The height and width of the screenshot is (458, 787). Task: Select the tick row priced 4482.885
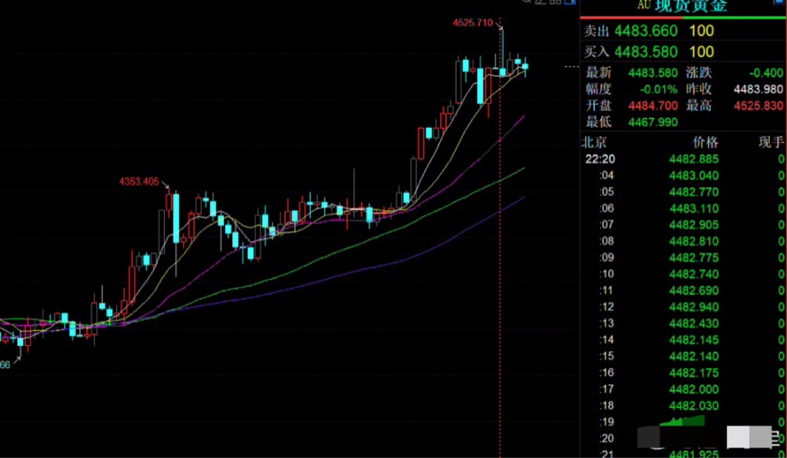click(683, 159)
